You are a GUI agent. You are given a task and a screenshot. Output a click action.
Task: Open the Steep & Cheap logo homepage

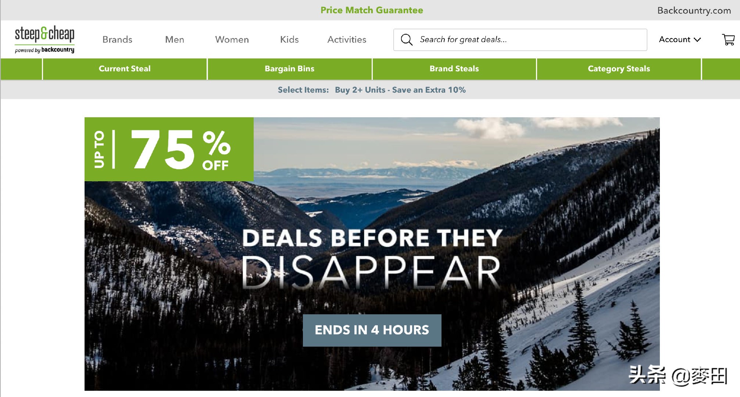pos(44,39)
